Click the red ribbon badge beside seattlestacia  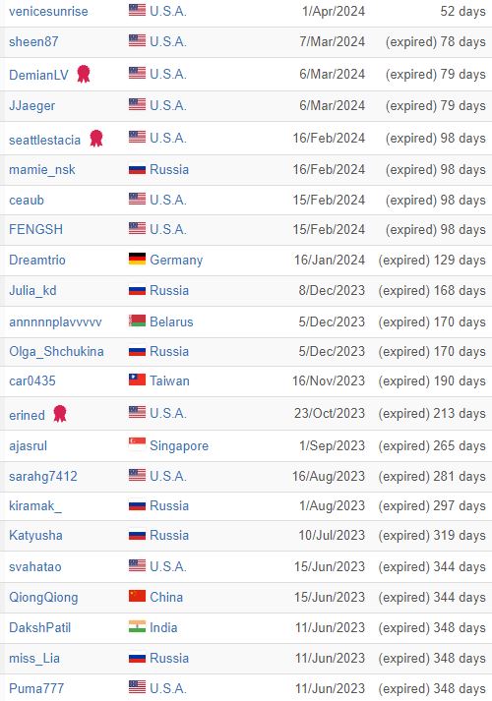96,139
